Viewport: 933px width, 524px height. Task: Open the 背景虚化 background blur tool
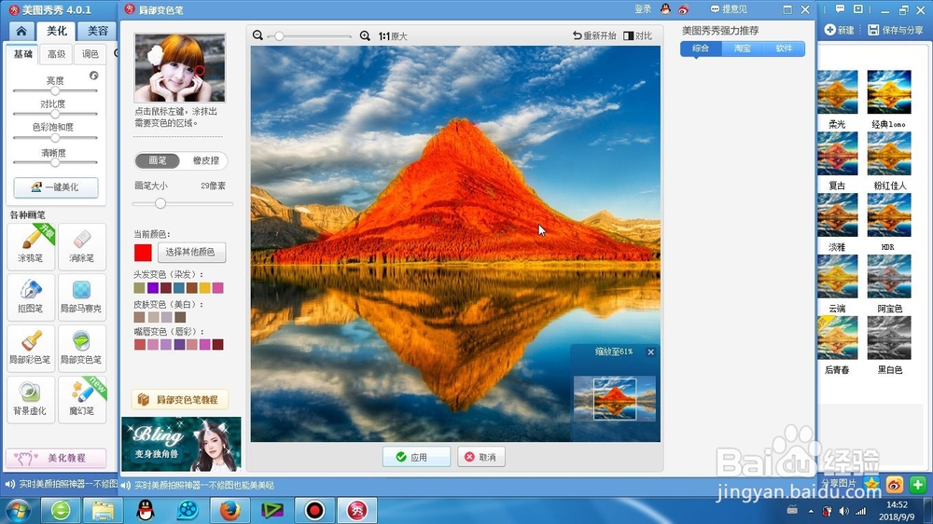pyautogui.click(x=31, y=399)
